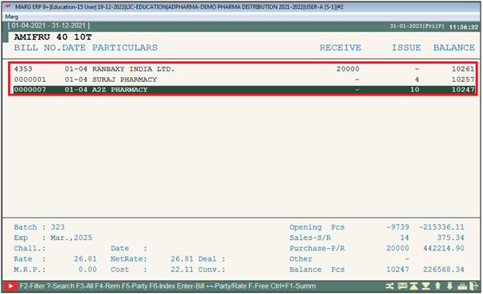The height and width of the screenshot is (294, 483).
Task: Click the receive quantity 20000
Action: coord(348,69)
